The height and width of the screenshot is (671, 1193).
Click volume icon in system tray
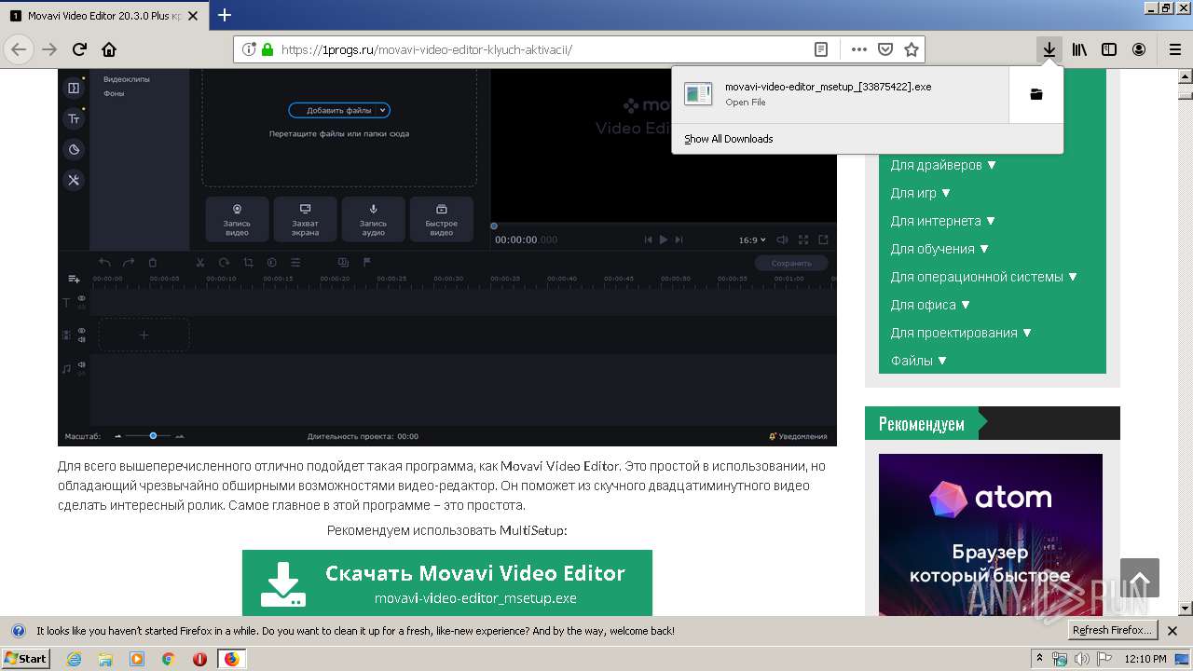point(1082,659)
